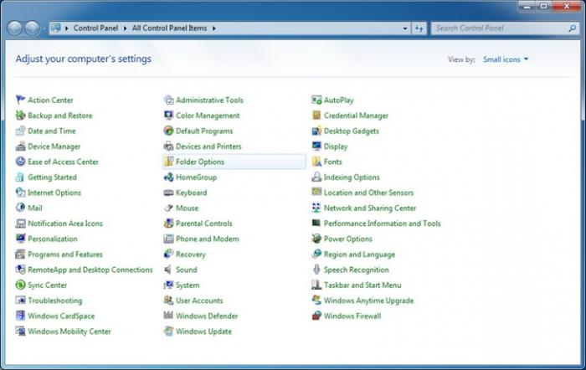Click the Power Options icon

[316, 239]
